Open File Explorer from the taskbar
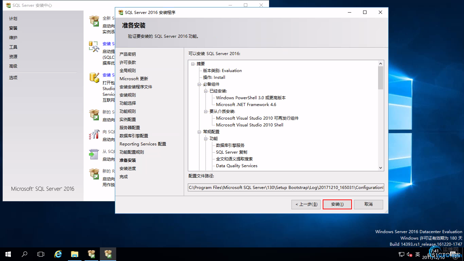Viewport: 464px width, 261px height. pos(75,254)
